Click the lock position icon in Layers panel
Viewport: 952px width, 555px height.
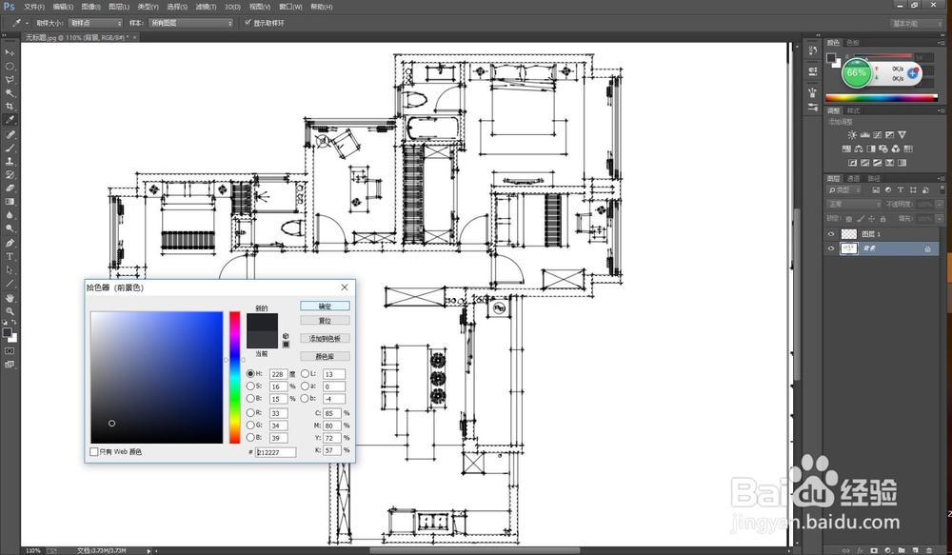point(871,219)
